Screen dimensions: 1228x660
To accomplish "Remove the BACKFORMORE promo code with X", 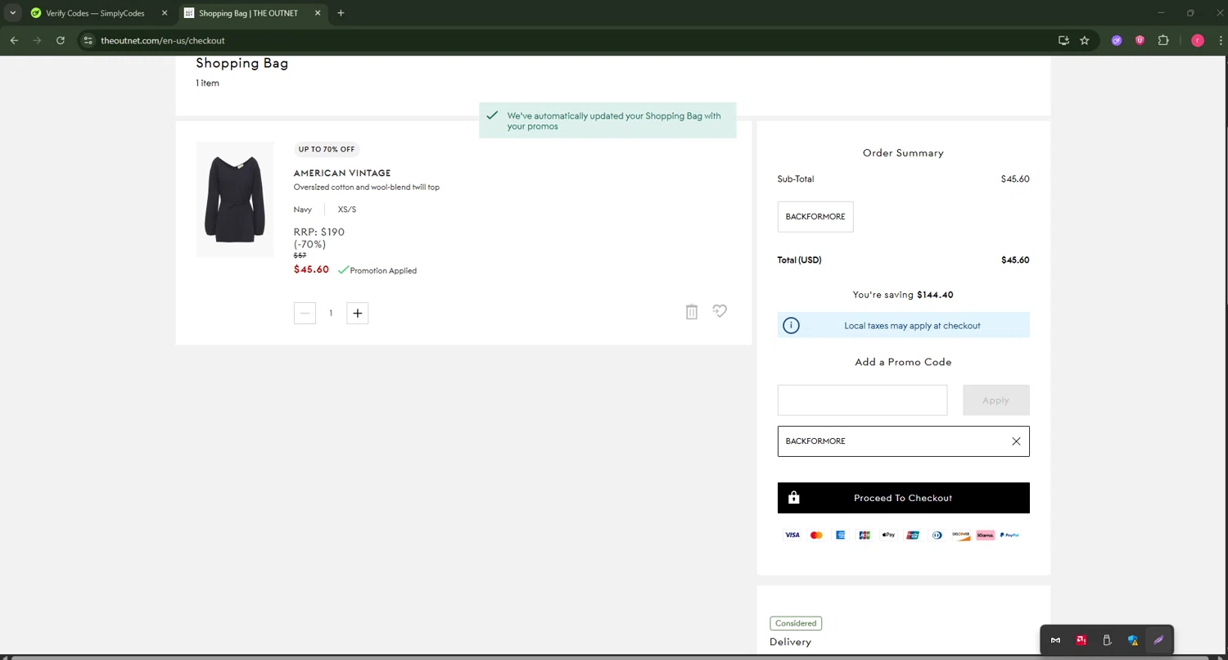I will [1016, 441].
